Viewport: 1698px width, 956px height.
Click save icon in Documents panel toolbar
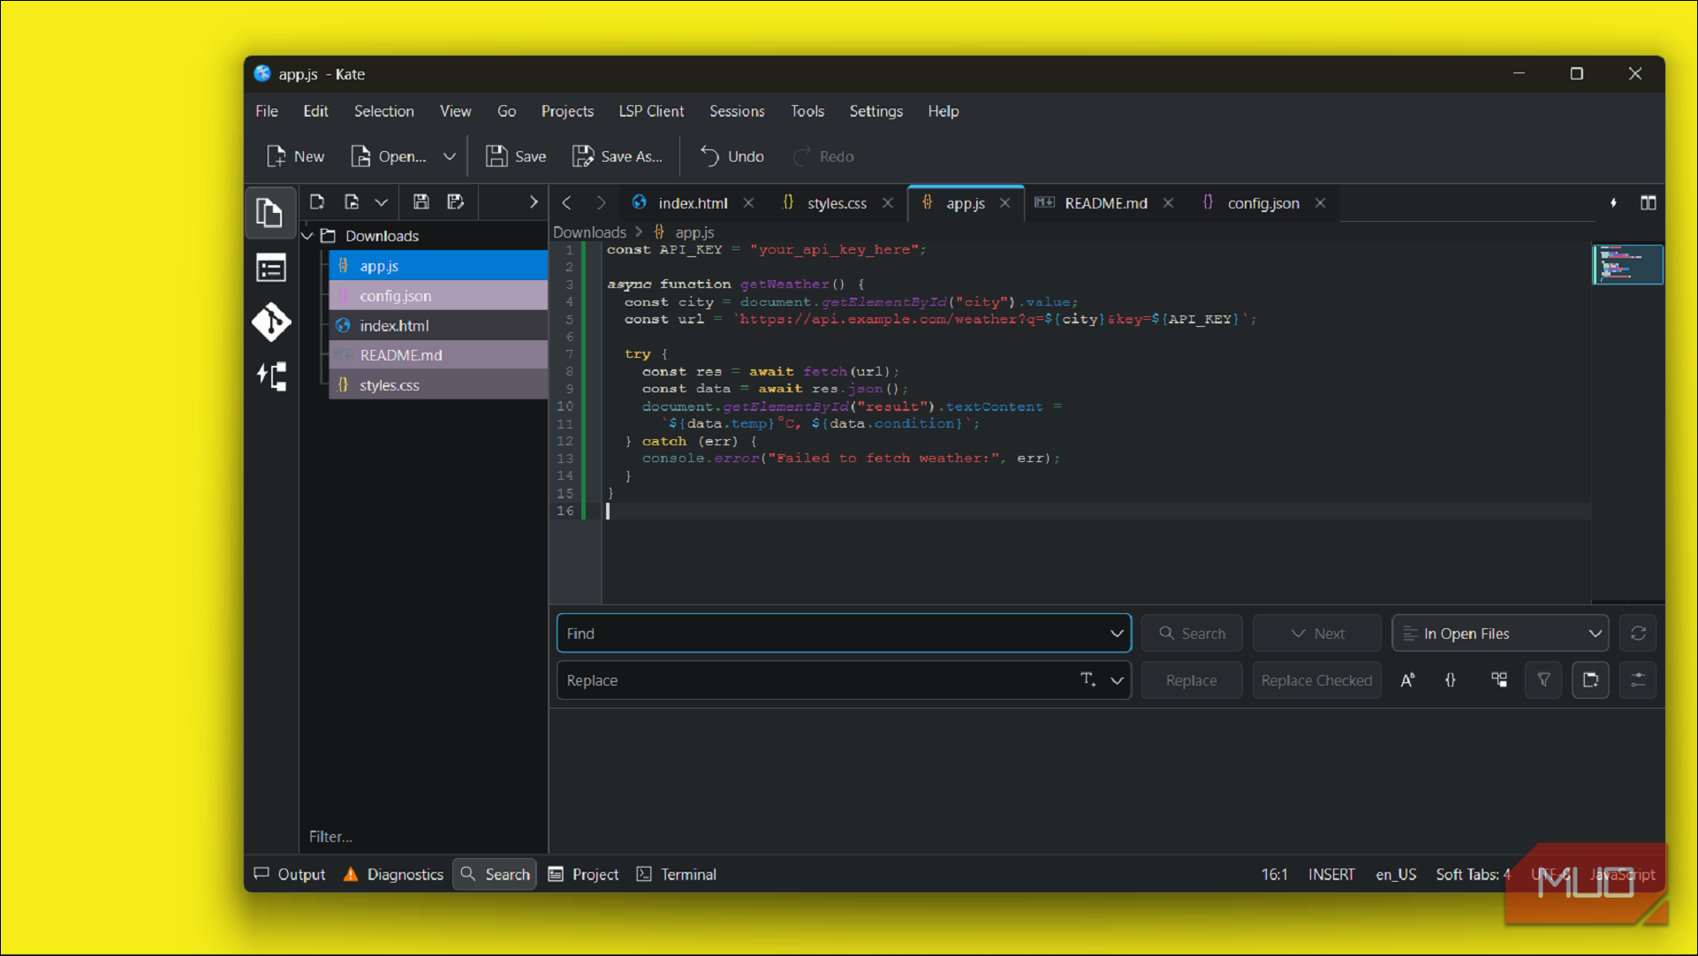click(421, 202)
